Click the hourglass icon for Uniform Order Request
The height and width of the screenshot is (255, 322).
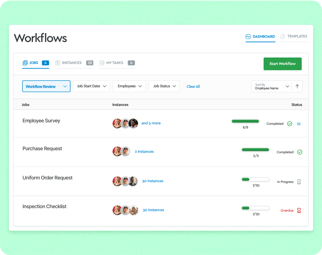coord(299,181)
